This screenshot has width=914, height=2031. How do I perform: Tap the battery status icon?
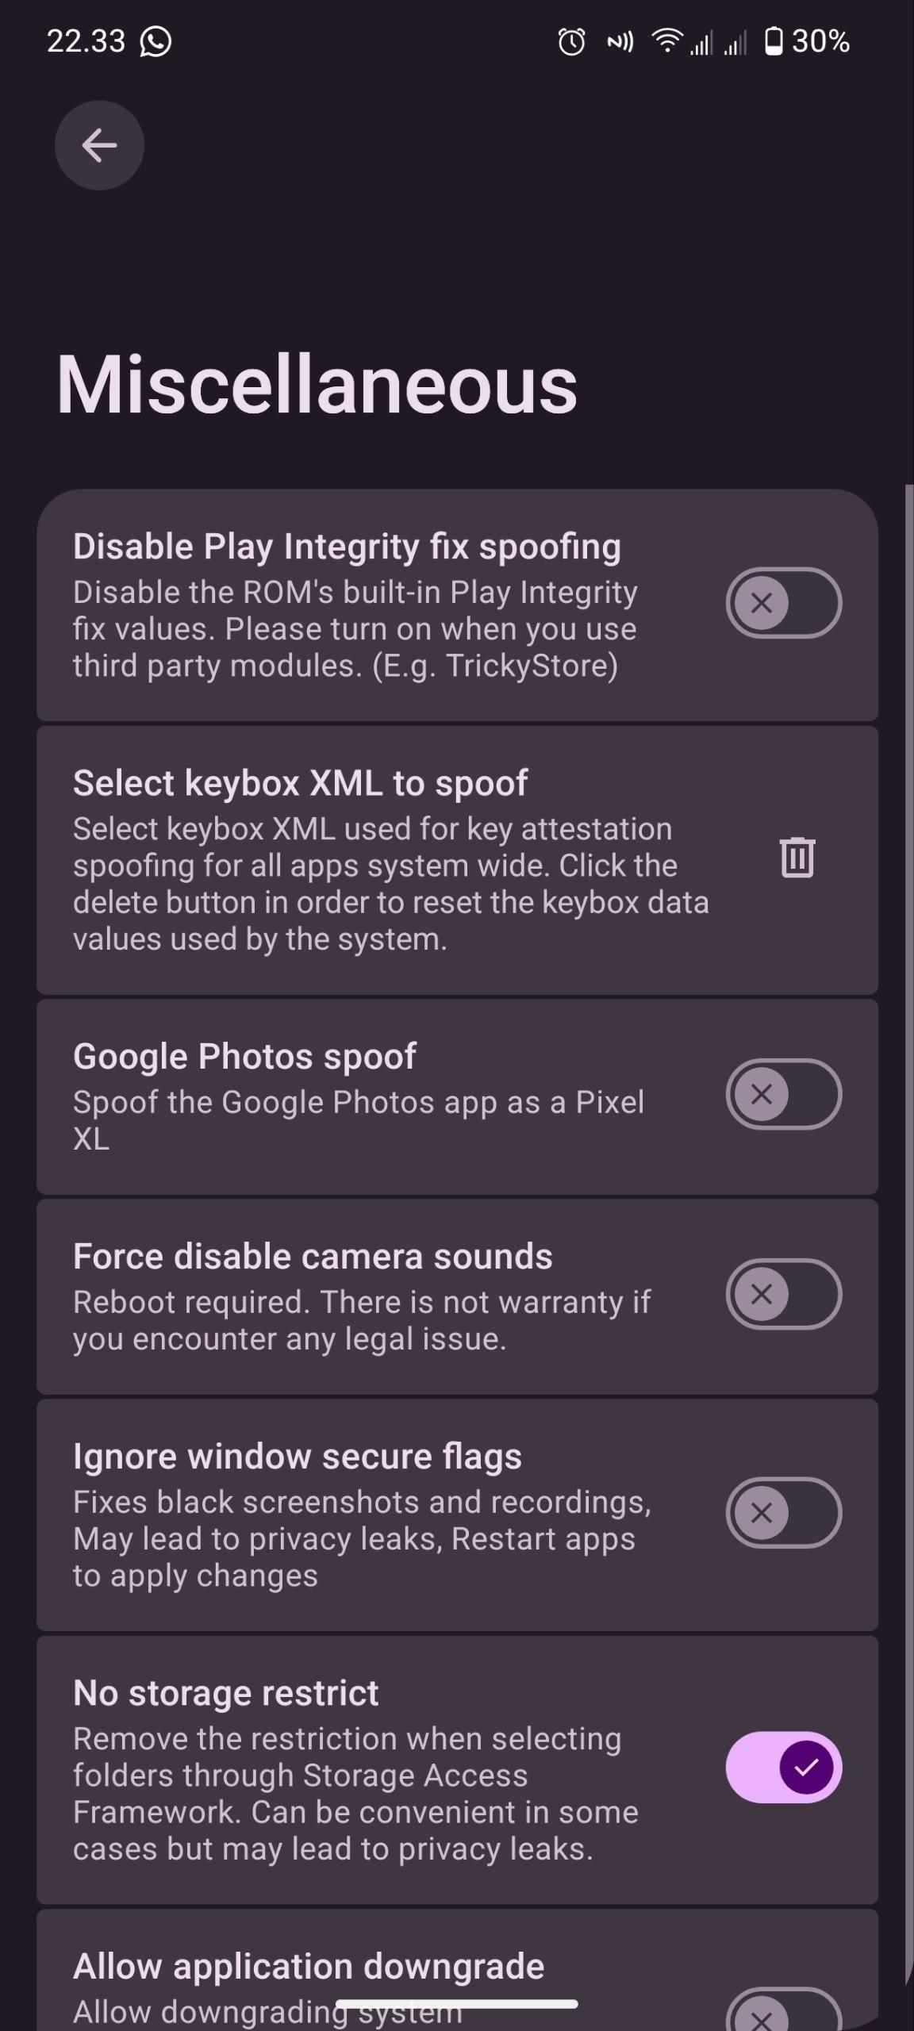(773, 41)
